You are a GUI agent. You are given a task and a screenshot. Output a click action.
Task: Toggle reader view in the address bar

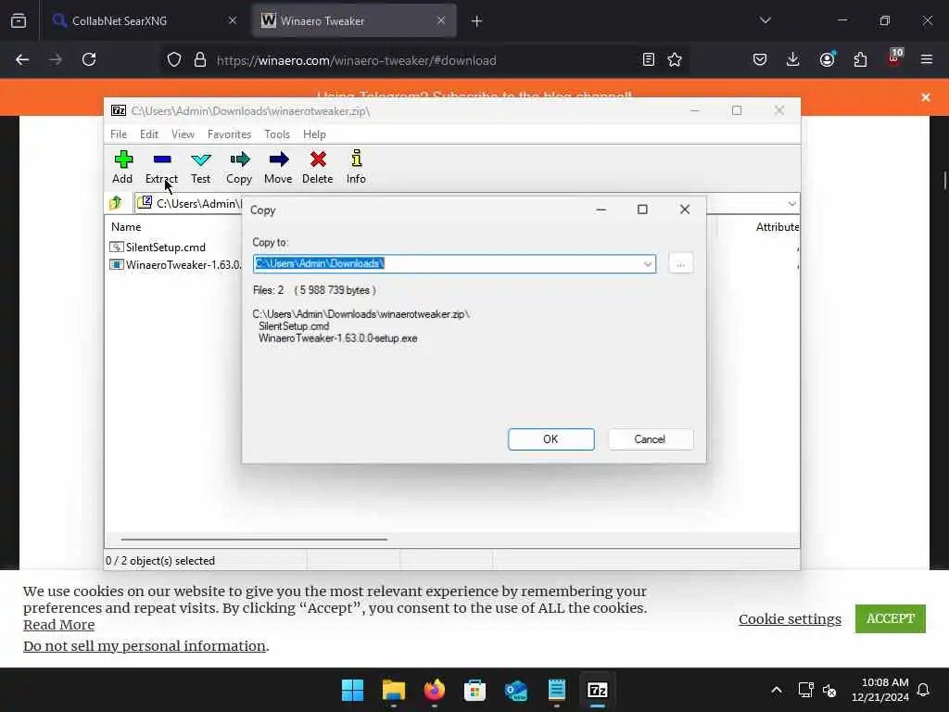(x=648, y=60)
